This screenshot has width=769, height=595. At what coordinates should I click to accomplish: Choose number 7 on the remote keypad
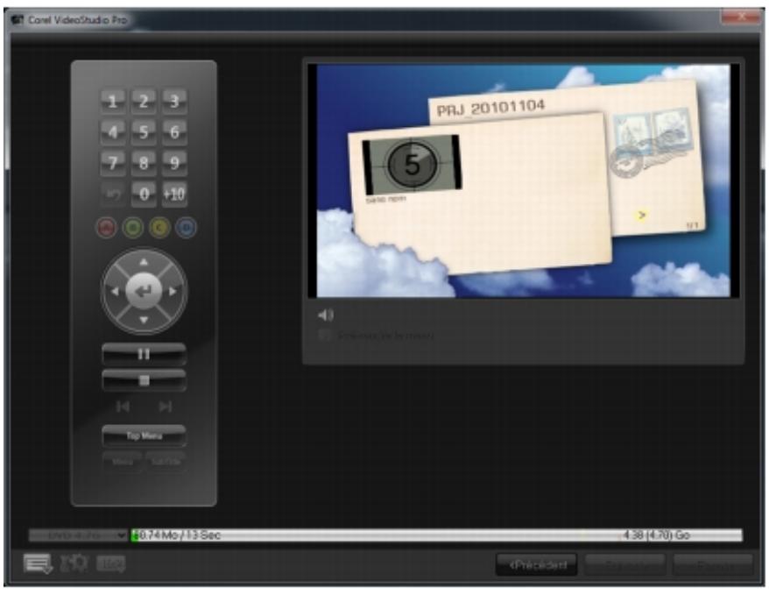[x=113, y=163]
